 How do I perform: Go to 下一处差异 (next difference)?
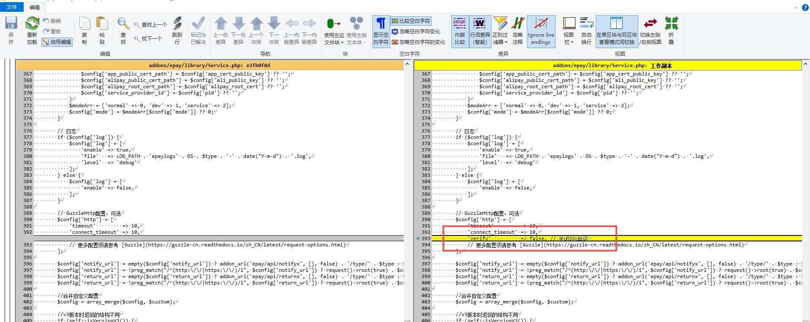[238, 24]
